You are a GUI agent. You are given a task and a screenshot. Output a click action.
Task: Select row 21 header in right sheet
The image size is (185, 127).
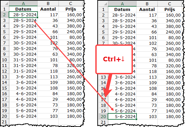[x=103, y=122]
